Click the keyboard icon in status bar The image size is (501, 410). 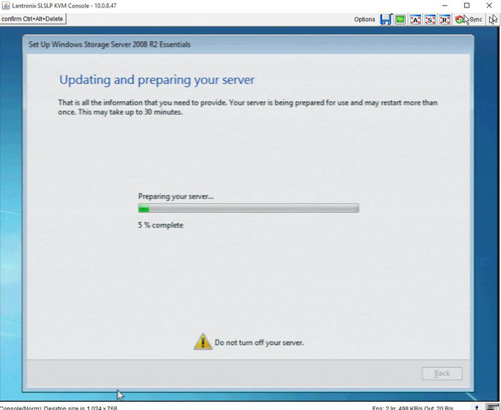(x=493, y=407)
